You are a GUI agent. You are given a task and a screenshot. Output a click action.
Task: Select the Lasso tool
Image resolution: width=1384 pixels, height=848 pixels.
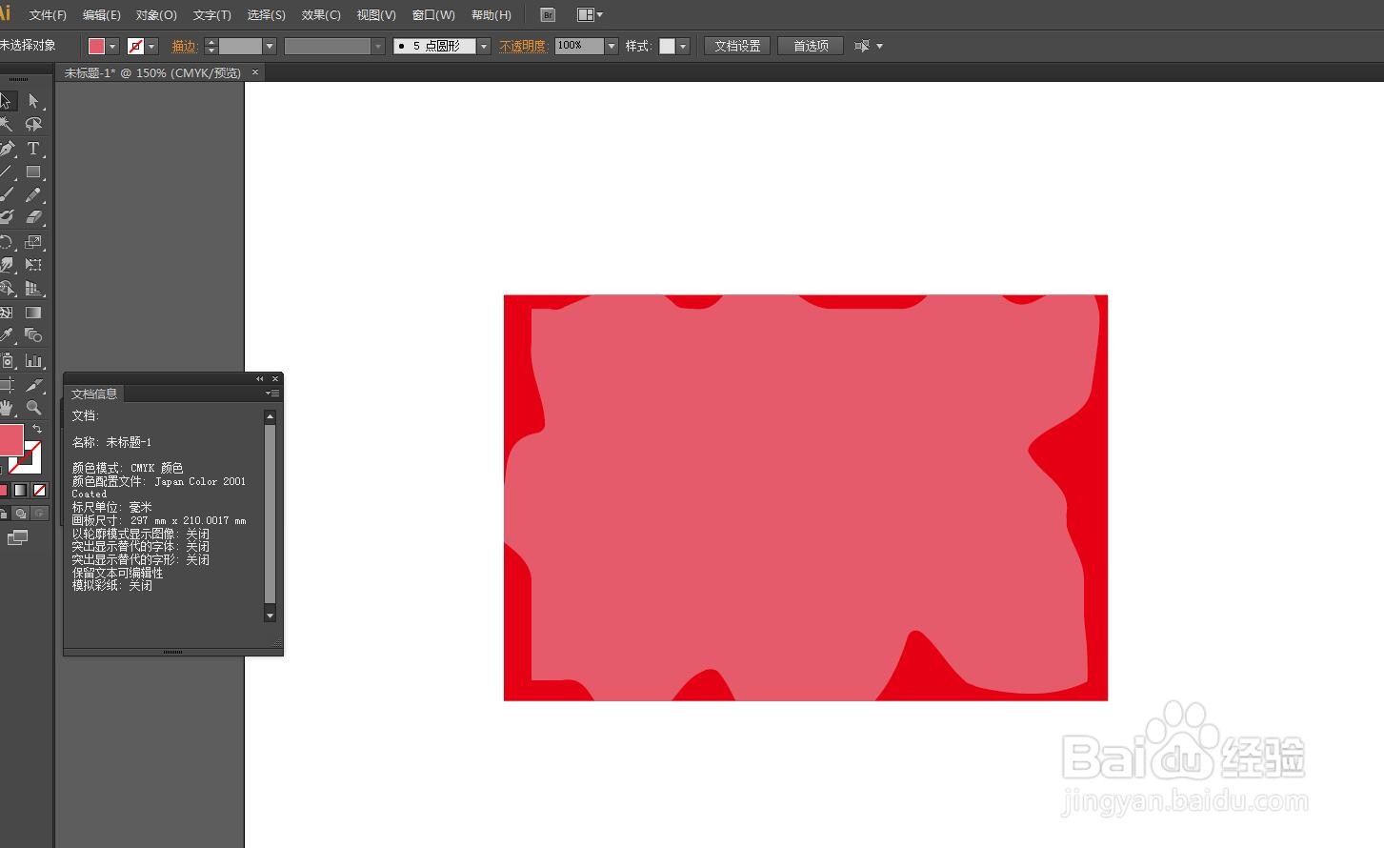[x=33, y=125]
